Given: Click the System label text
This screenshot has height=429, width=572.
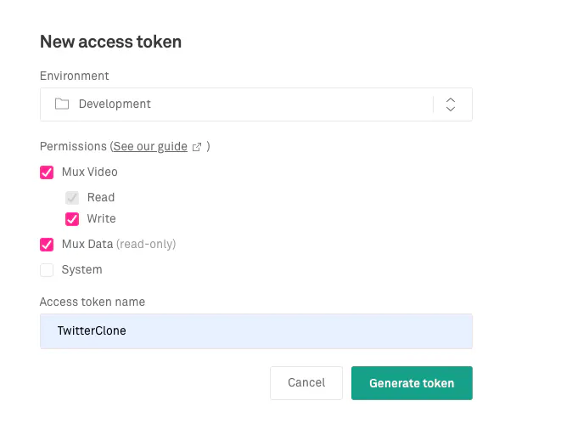Looking at the screenshot, I should [x=82, y=270].
